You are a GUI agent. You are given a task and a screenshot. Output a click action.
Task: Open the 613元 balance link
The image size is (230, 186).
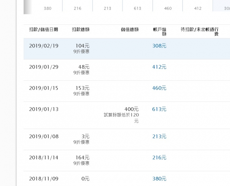click(x=159, y=109)
